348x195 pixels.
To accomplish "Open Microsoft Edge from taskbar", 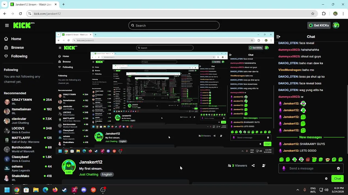I will pyautogui.click(x=45, y=190).
